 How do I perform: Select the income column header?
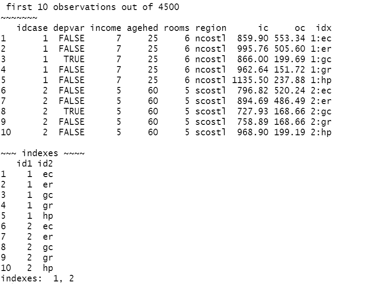[105, 28]
